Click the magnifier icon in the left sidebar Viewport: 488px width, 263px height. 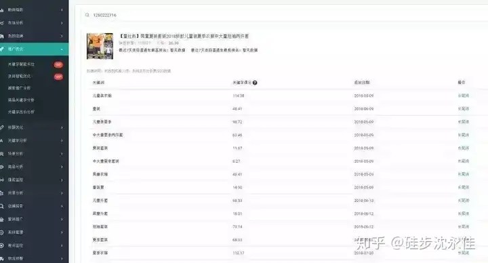coord(1,206)
